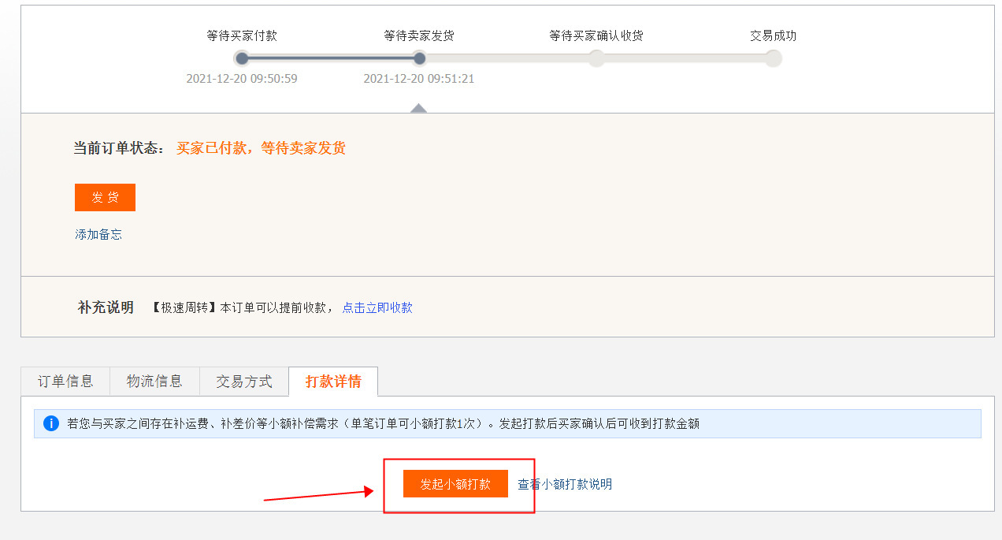
Task: Click the 补充说明 section label
Action: [x=106, y=307]
